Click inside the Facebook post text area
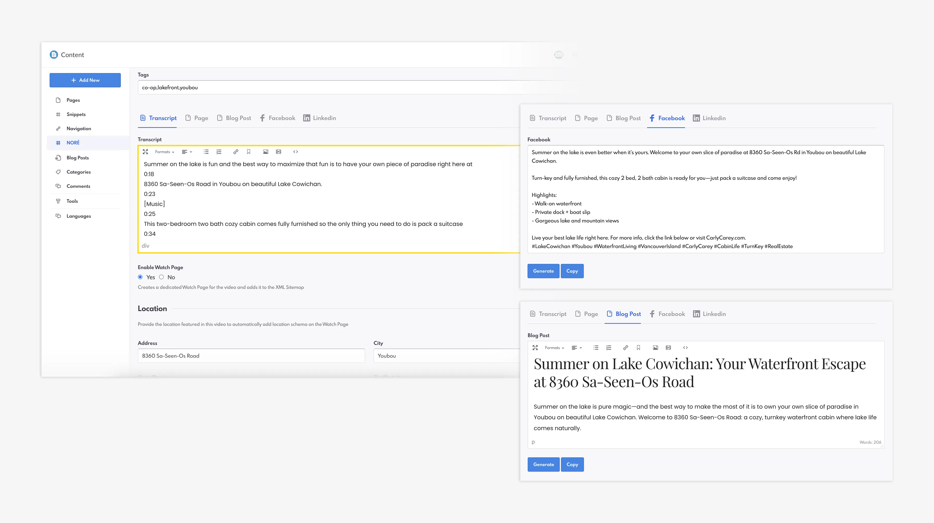This screenshot has width=934, height=523. [x=706, y=199]
